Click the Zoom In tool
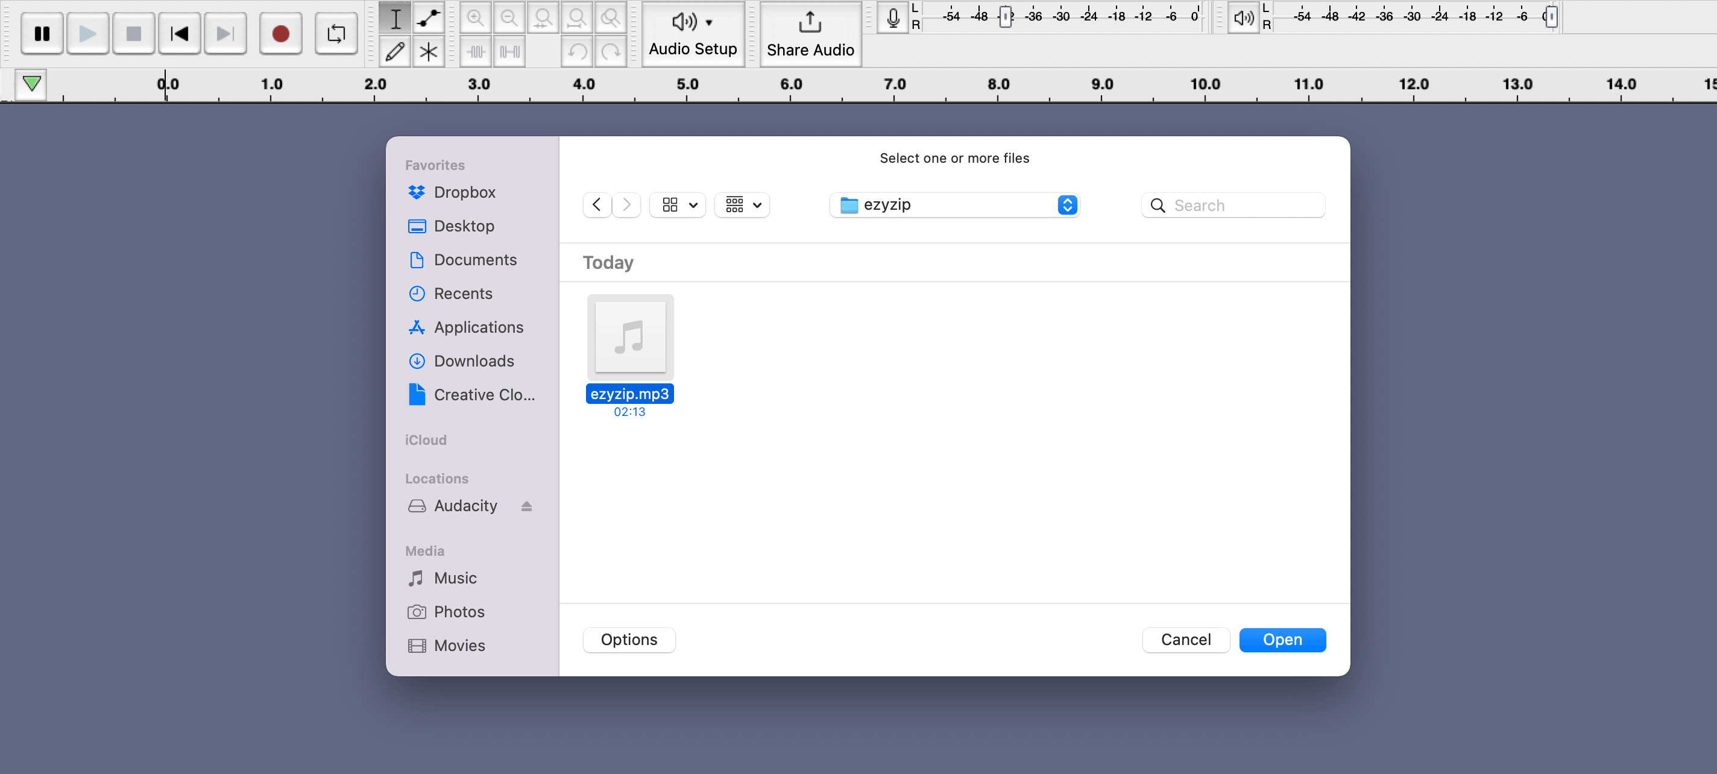This screenshot has width=1717, height=774. (x=476, y=16)
